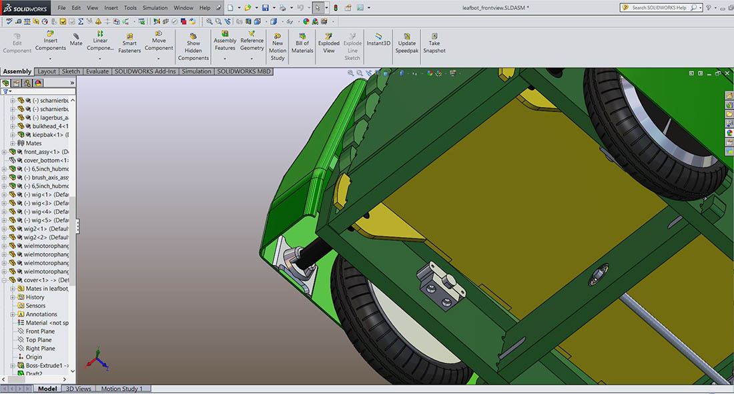
Task: Click the Assembly Features icon
Action: (225, 34)
